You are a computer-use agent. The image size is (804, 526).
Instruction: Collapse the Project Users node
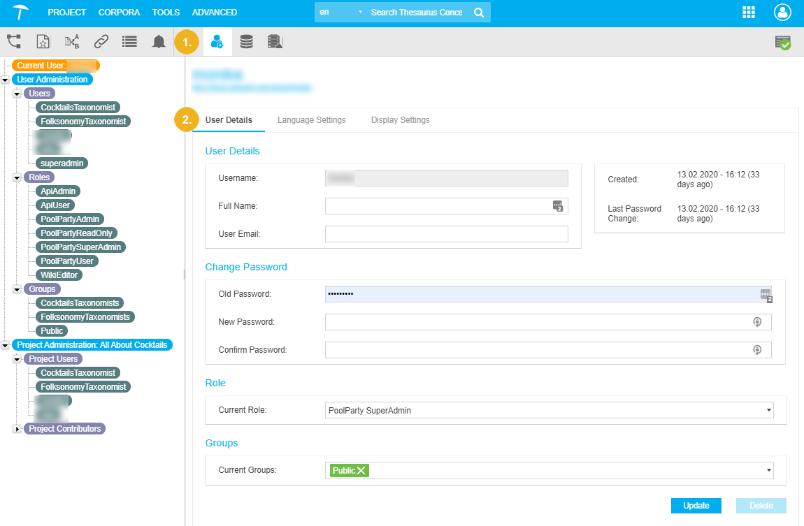click(17, 359)
